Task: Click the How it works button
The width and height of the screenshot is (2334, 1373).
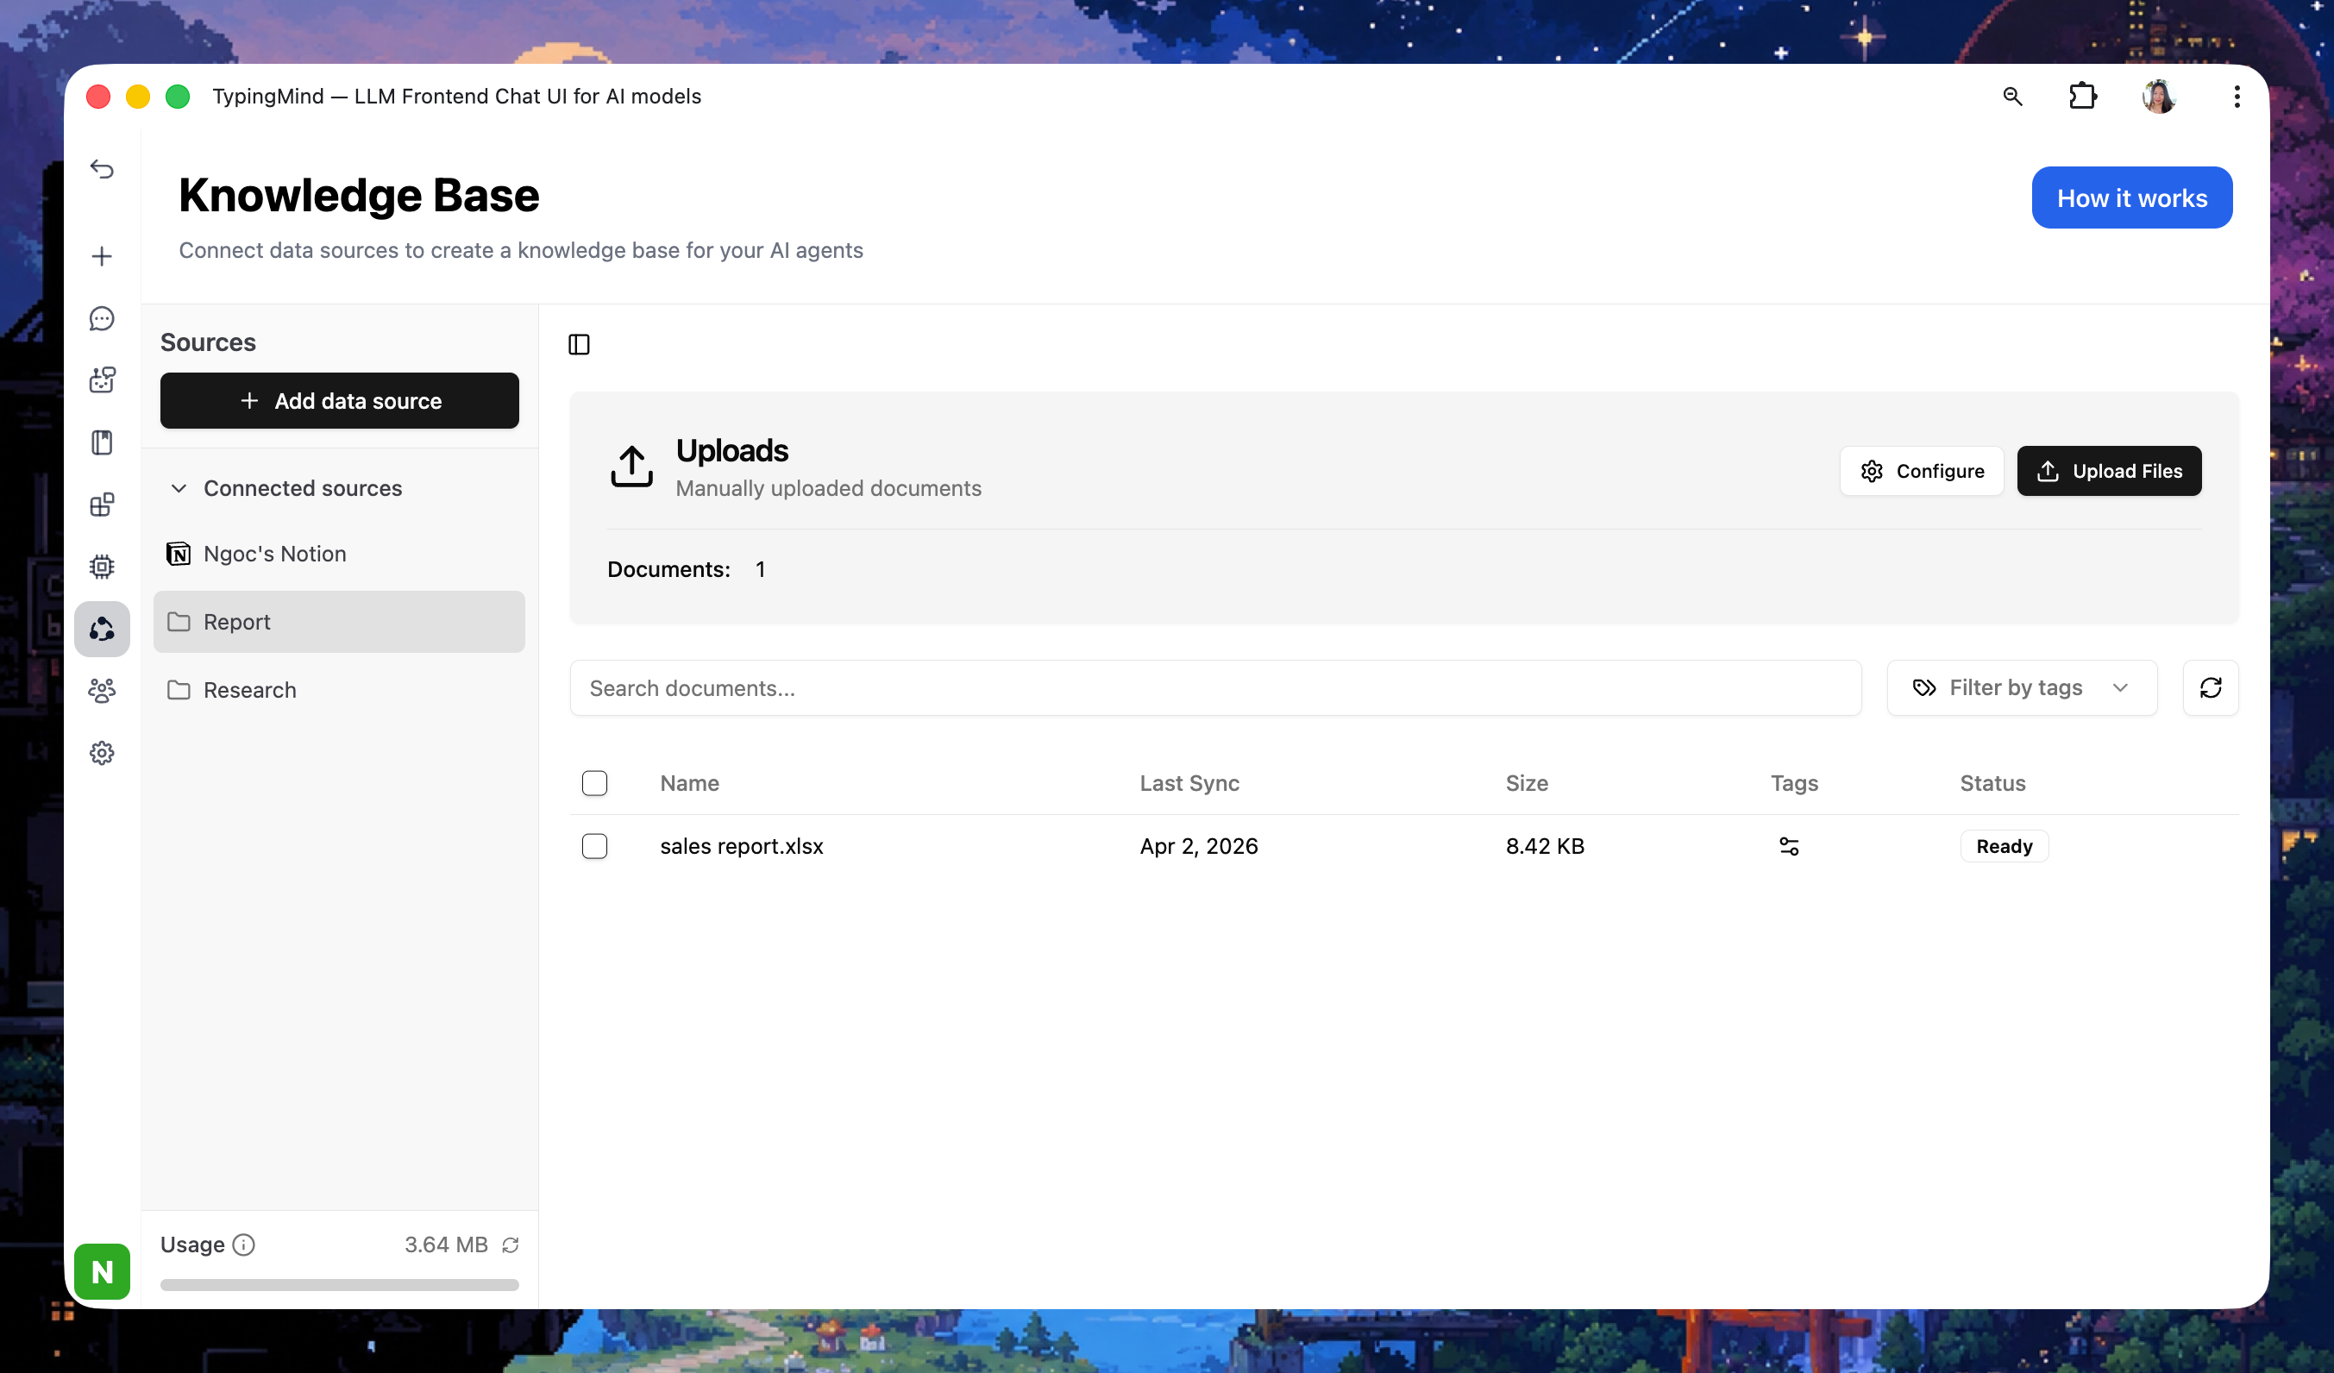Action: click(x=2132, y=198)
